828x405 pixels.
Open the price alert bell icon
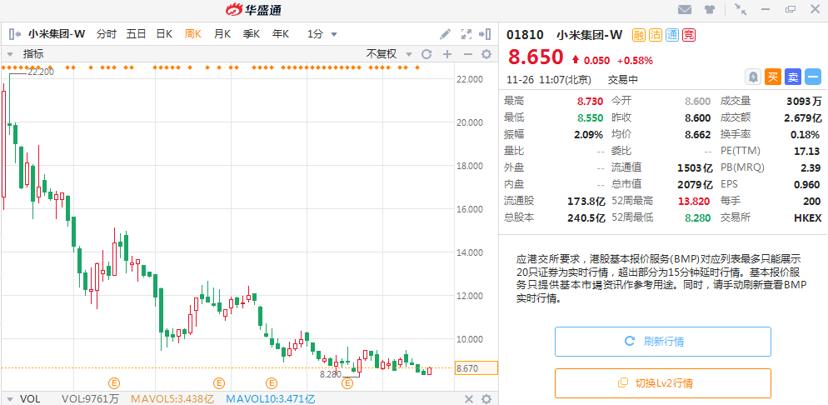click(x=752, y=77)
